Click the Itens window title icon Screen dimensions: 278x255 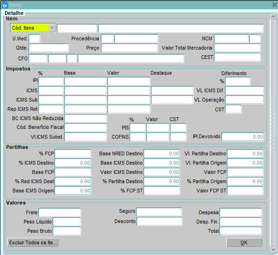click(5, 4)
